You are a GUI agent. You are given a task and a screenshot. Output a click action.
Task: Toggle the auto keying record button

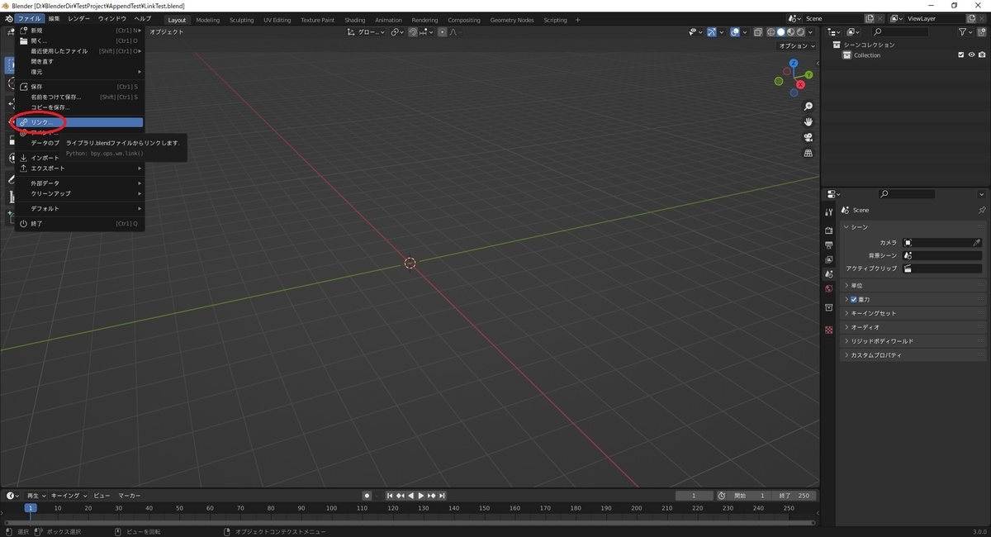coord(367,496)
